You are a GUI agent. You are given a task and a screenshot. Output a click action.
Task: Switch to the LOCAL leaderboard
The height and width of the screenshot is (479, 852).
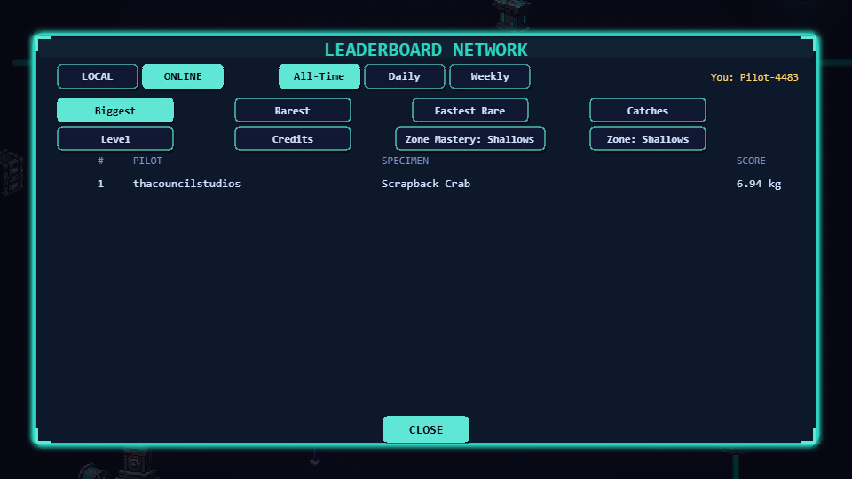click(97, 76)
